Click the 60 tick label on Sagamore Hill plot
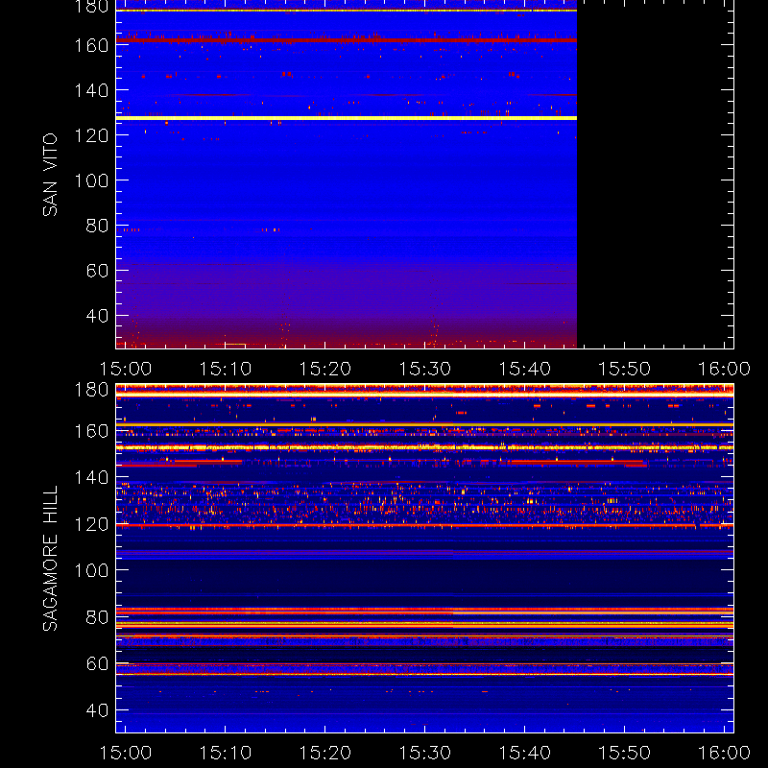The width and height of the screenshot is (768, 768). [x=97, y=663]
